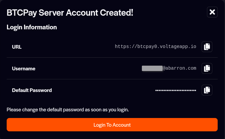Copy the default password to clipboard

click(x=207, y=90)
